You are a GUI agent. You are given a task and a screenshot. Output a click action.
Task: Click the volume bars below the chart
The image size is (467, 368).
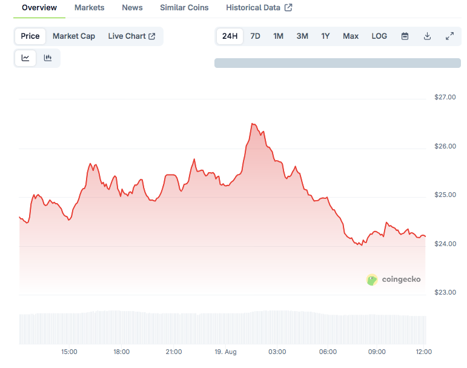222,327
